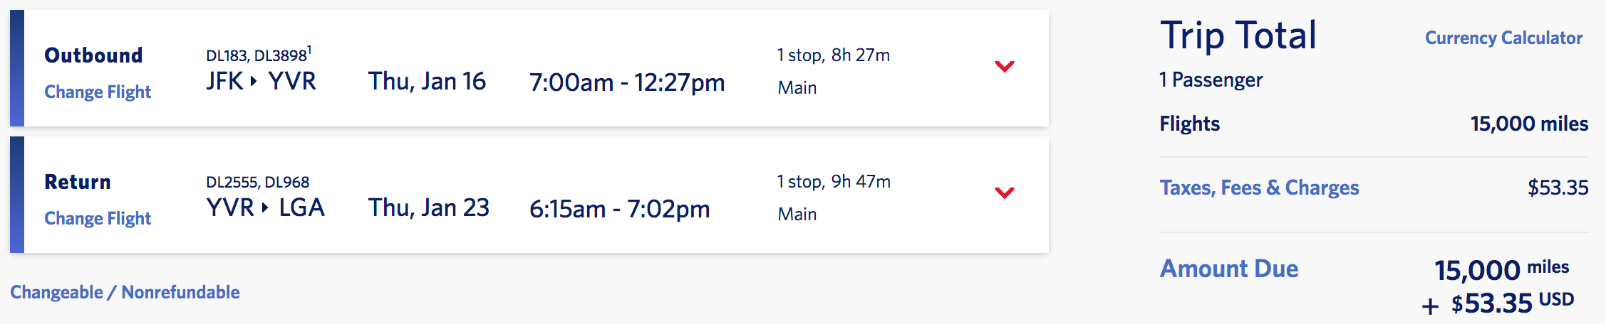Viewport: 1606px width, 324px height.
Task: Click the outbound date Thu, Jan 16
Action: click(x=427, y=82)
